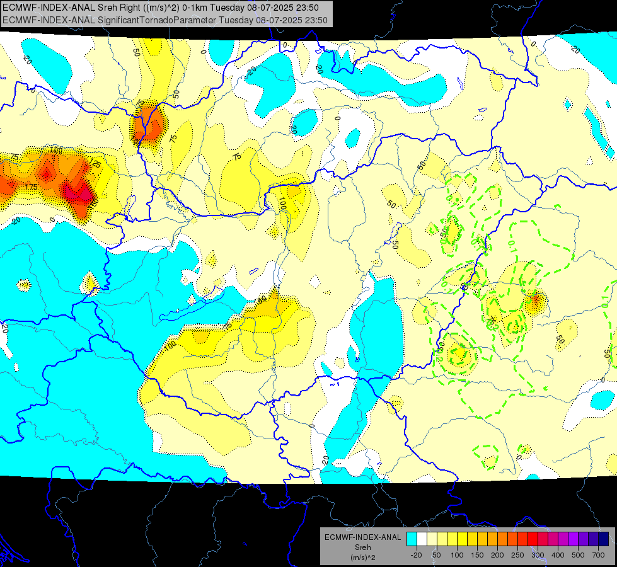The height and width of the screenshot is (567, 617).
Task: Click the cyan swatch in the Sreh legend
Action: pos(412,539)
